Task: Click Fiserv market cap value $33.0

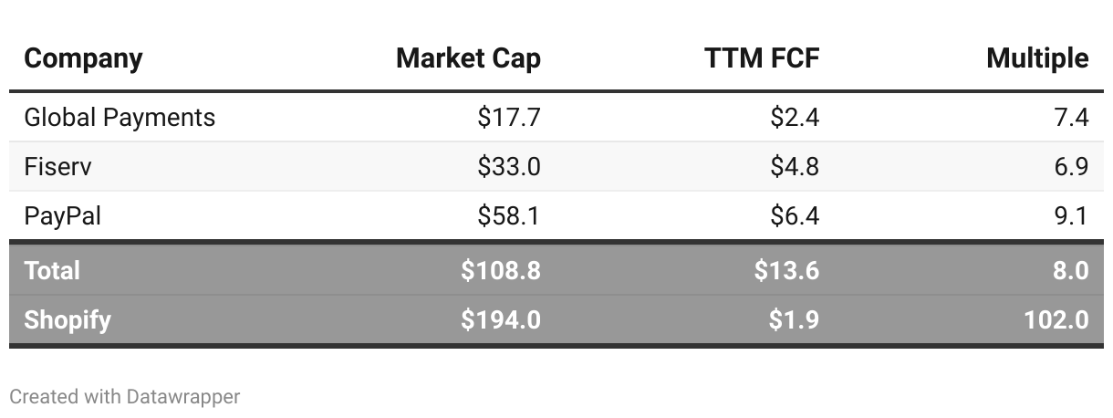Action: point(509,167)
